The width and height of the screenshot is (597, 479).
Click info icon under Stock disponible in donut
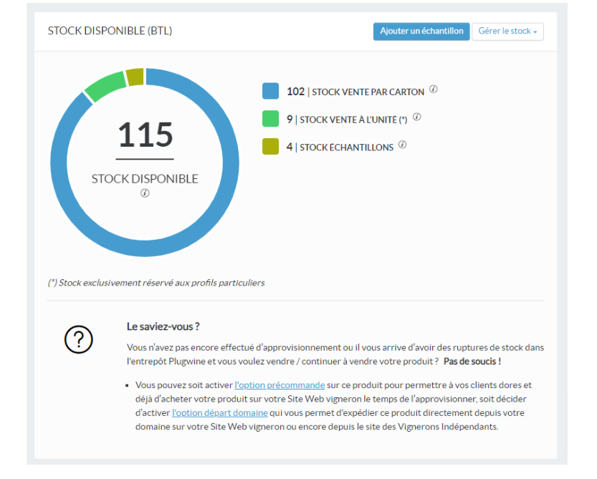[145, 193]
